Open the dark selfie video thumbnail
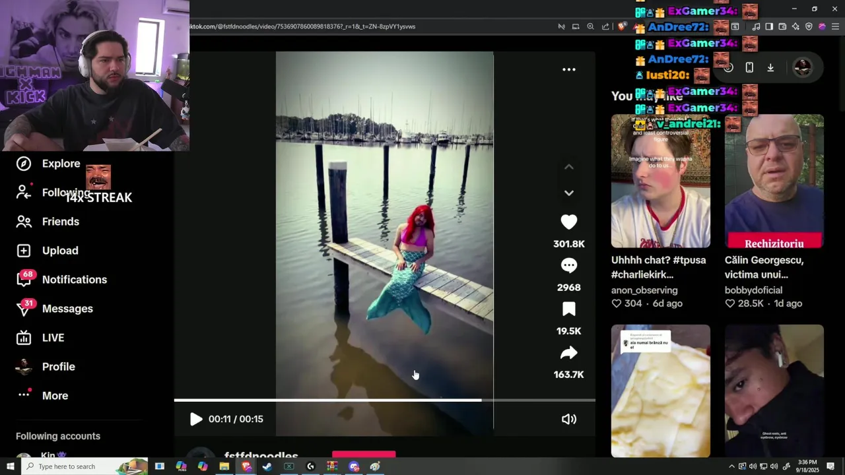The image size is (845, 475). (774, 391)
